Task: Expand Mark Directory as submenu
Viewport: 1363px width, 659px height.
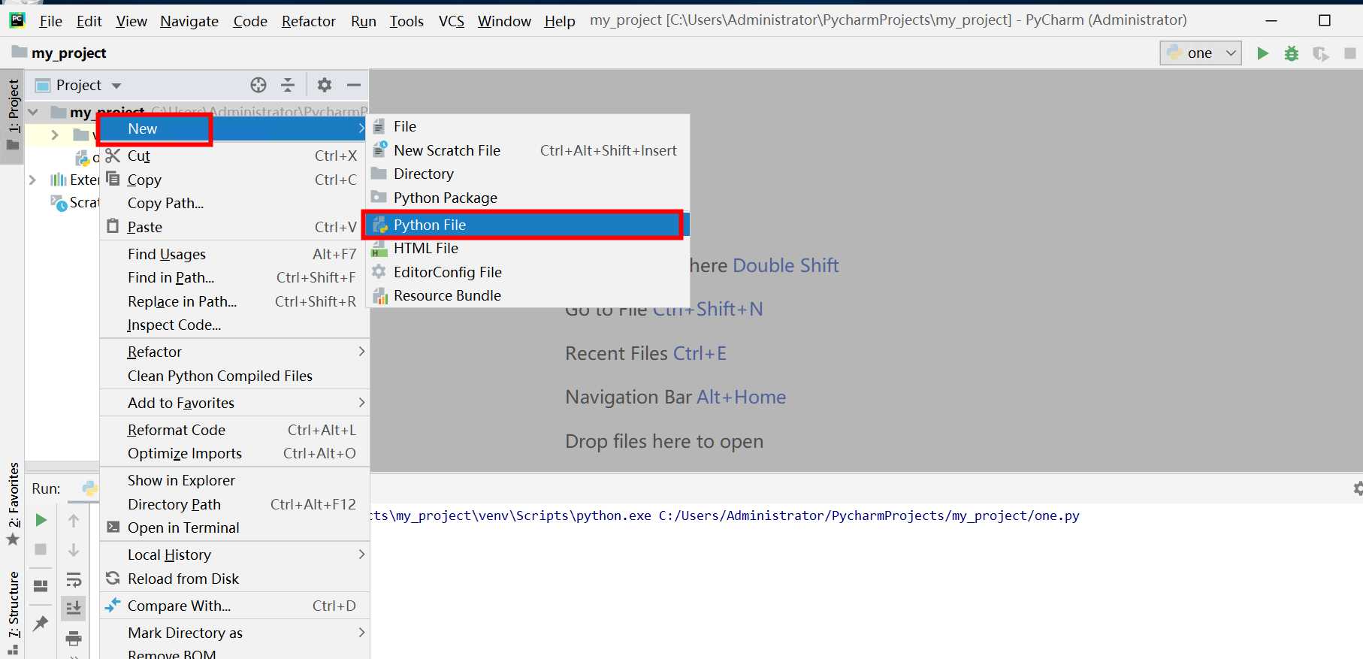Action: (234, 633)
